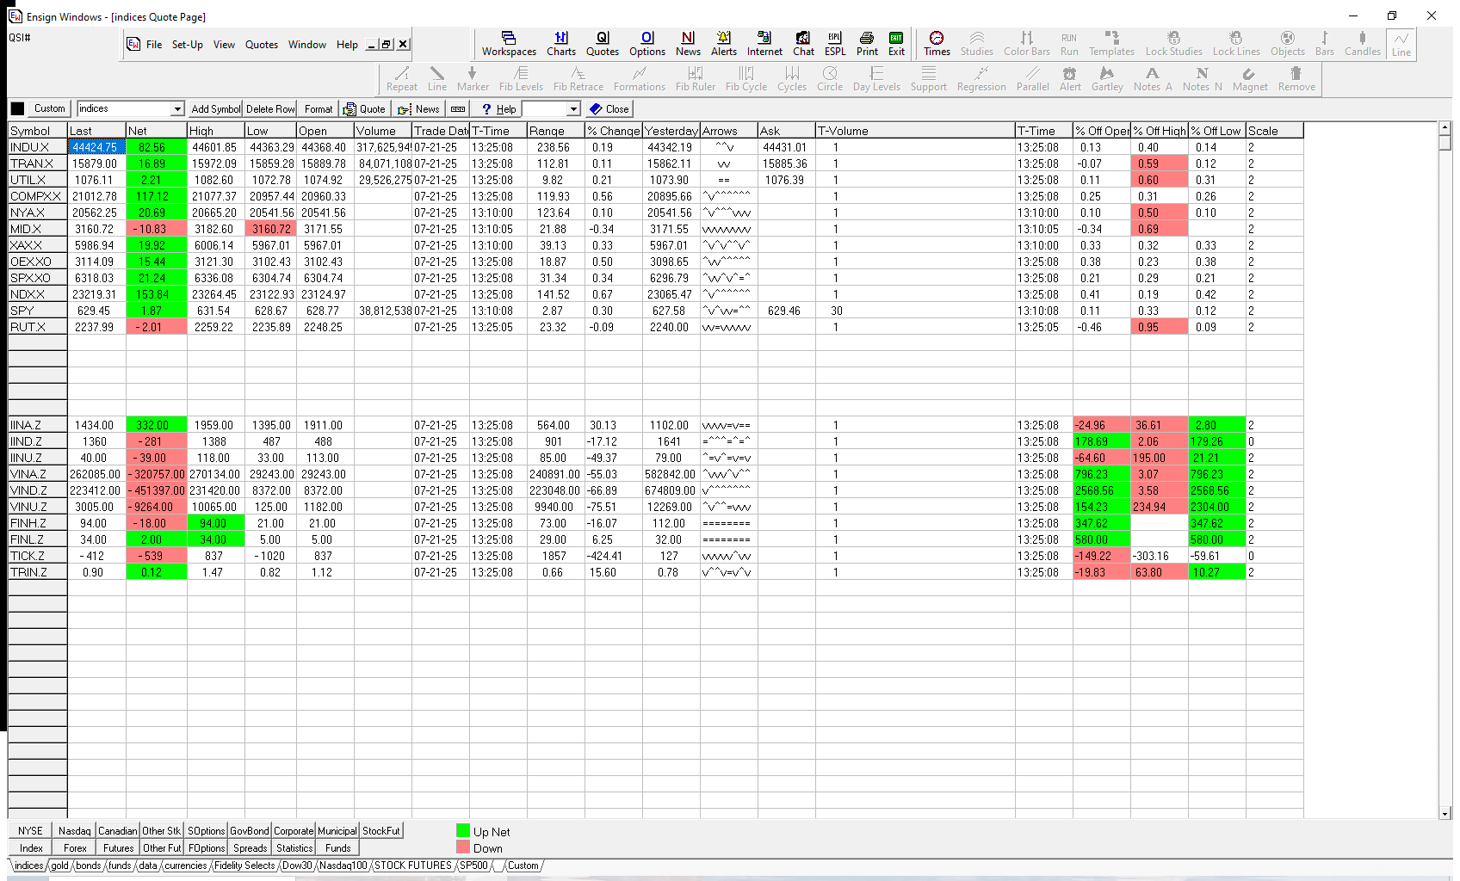
Task: Open the Quotes menu
Action: click(262, 45)
